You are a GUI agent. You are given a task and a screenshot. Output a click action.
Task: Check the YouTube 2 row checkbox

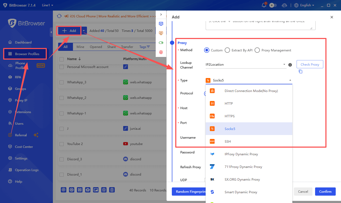pyautogui.click(x=62, y=144)
